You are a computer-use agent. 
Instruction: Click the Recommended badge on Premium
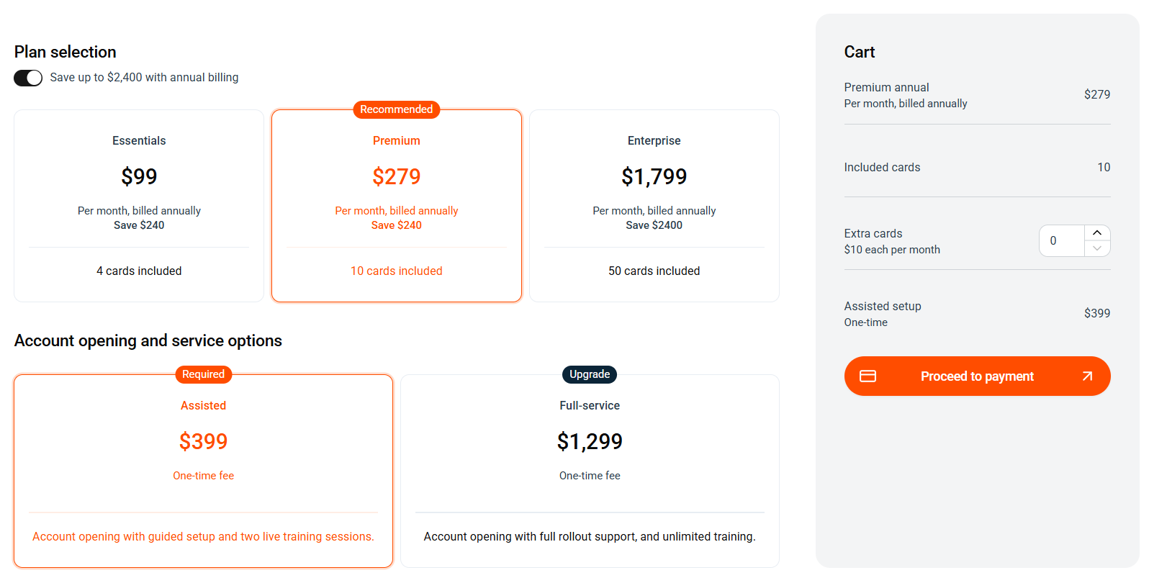[x=397, y=109]
